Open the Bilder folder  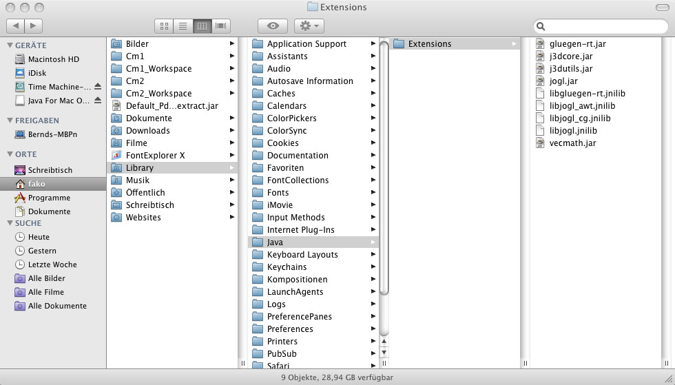coord(172,43)
